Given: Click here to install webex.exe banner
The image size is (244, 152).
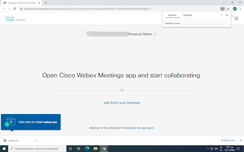Looking at the screenshot, I should [30, 122].
